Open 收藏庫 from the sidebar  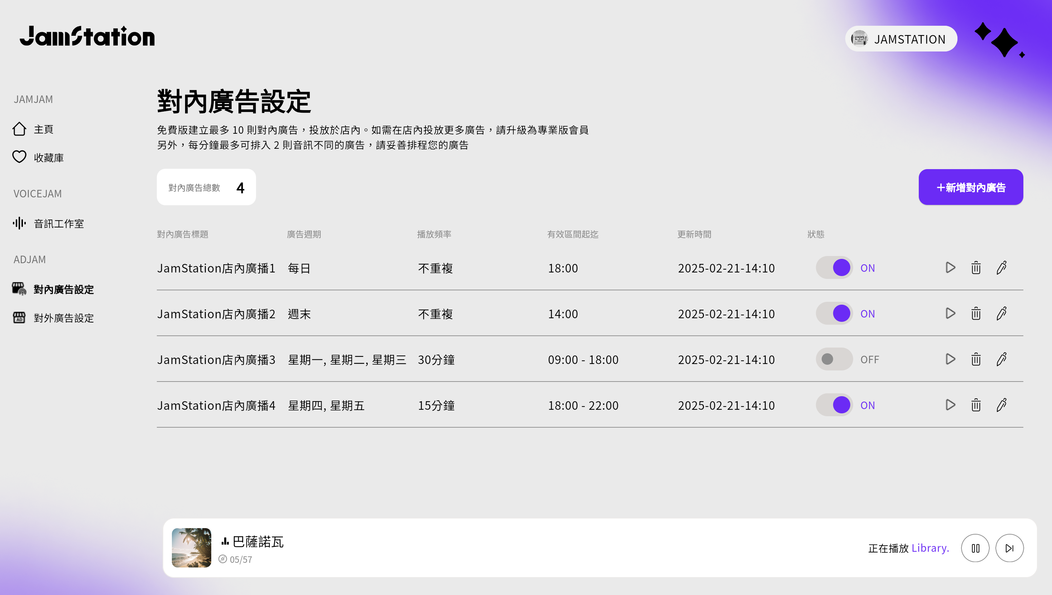coord(48,158)
